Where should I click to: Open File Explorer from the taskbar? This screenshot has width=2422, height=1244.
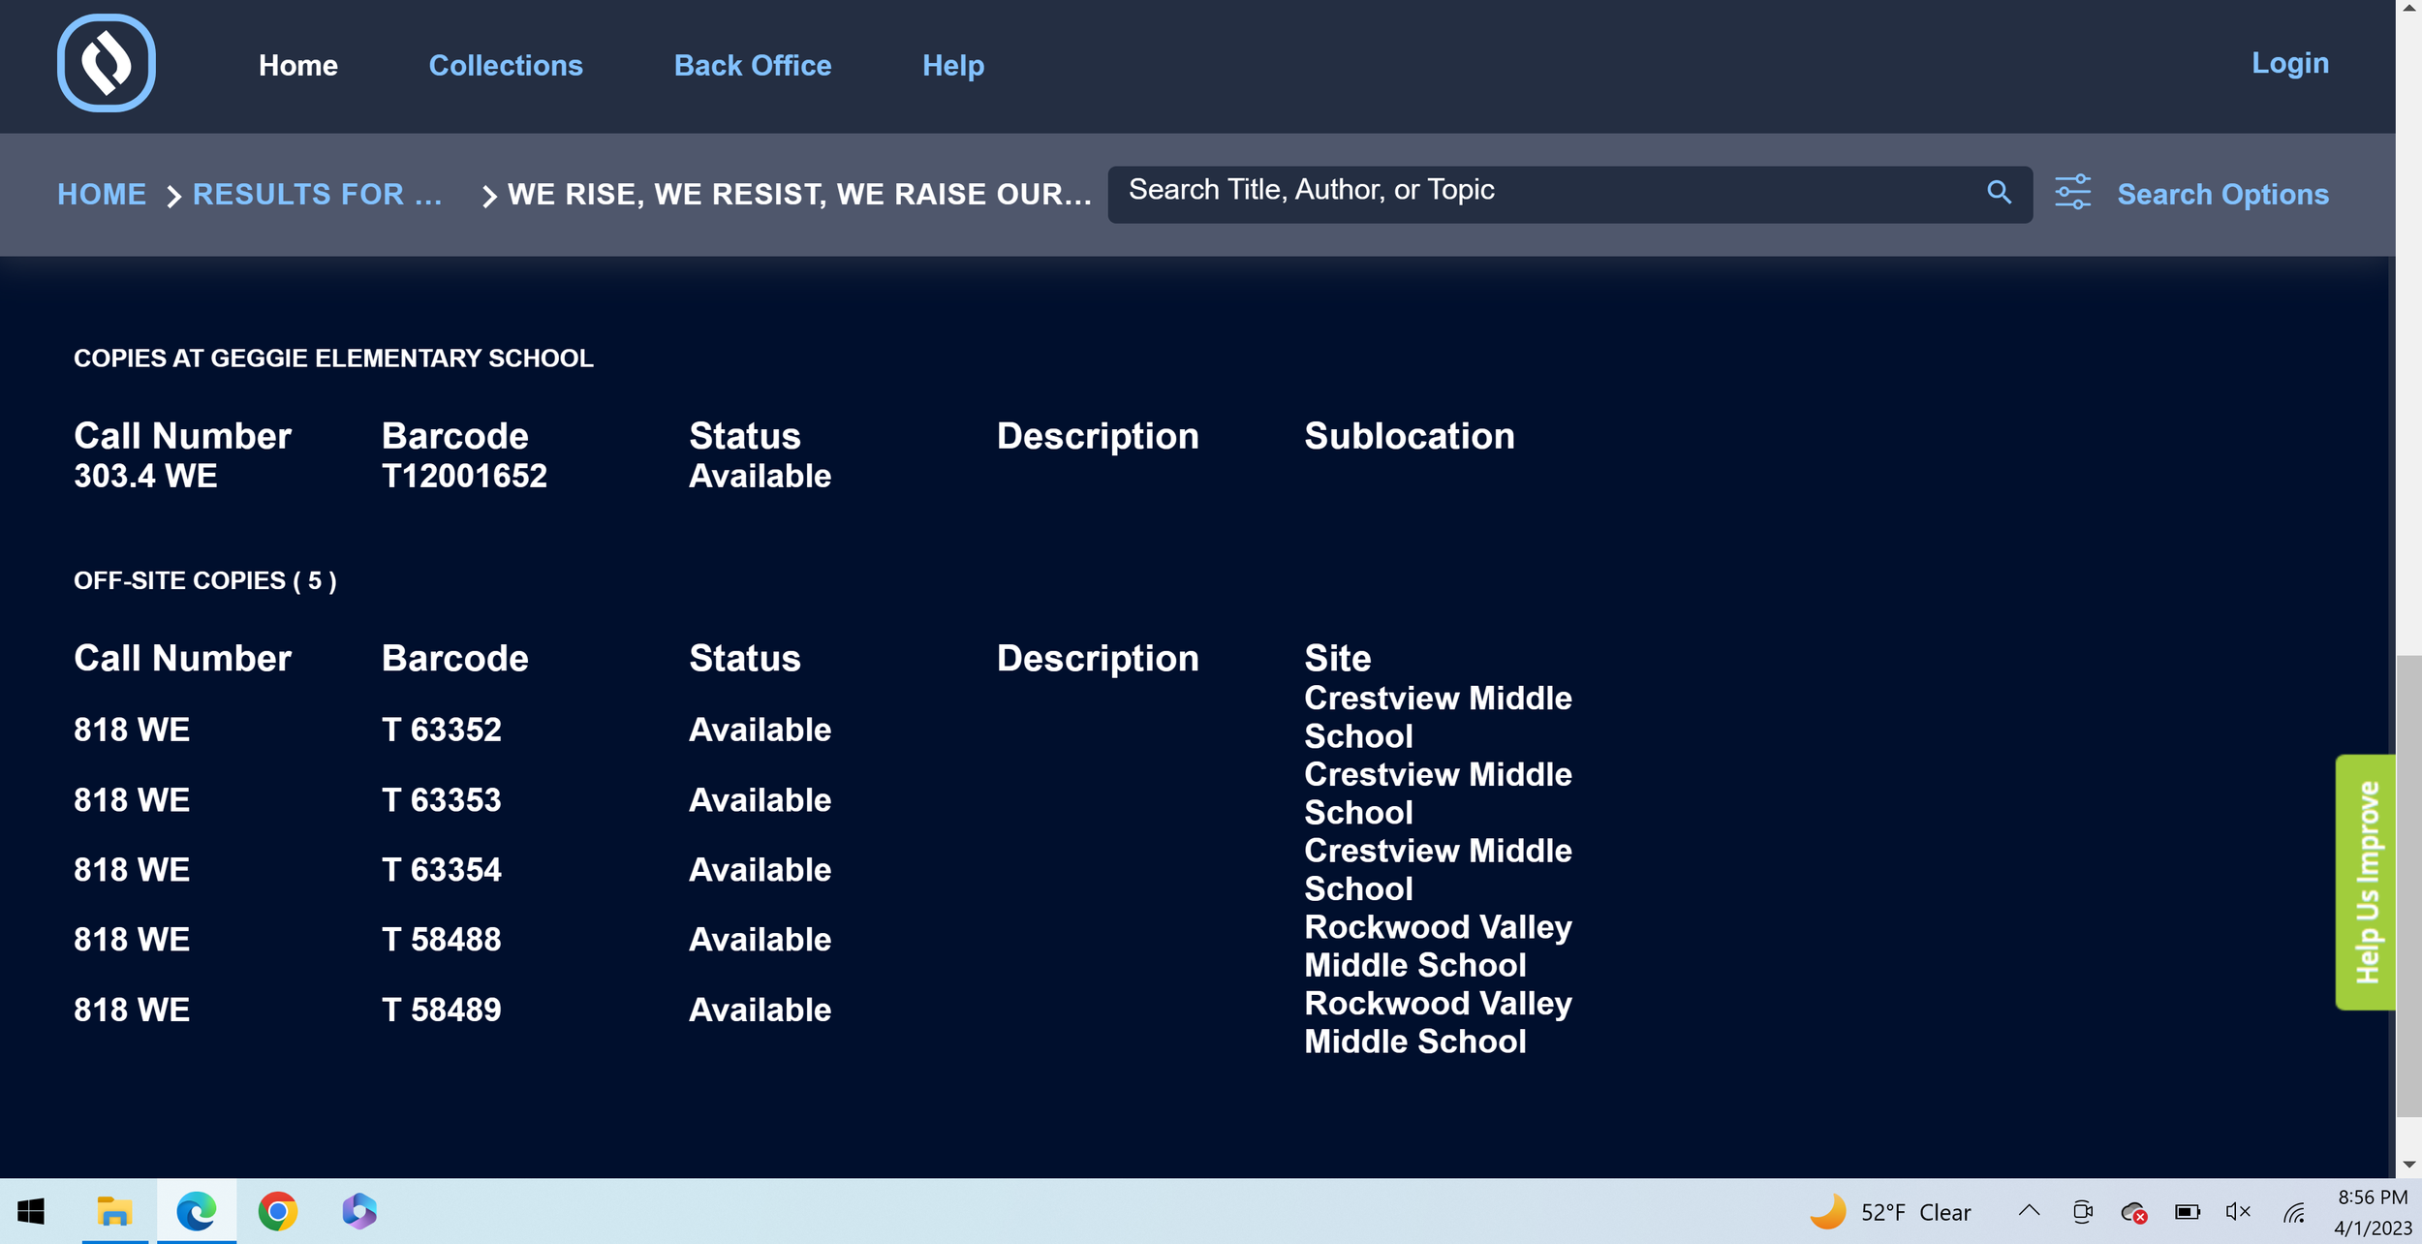click(x=114, y=1212)
